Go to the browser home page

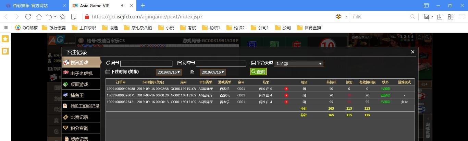[x=39, y=17]
